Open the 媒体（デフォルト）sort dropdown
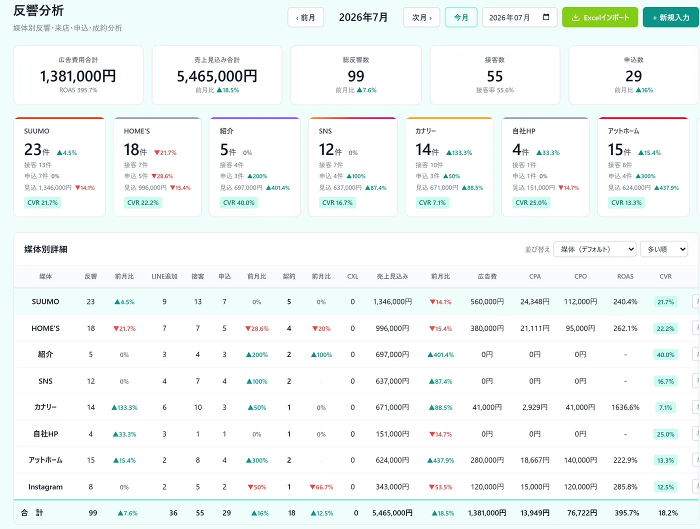The height and width of the screenshot is (529, 700). click(x=595, y=249)
